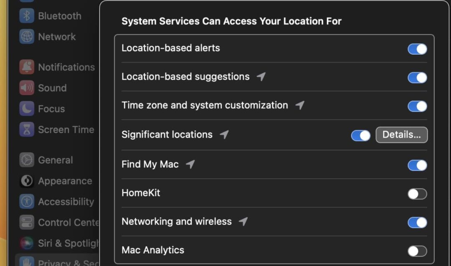
Task: Click the Control Center sidebar icon
Action: click(27, 223)
